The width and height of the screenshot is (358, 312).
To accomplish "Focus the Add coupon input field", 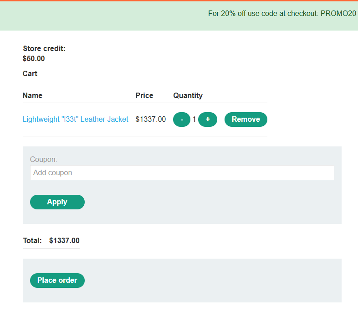I will 182,173.
